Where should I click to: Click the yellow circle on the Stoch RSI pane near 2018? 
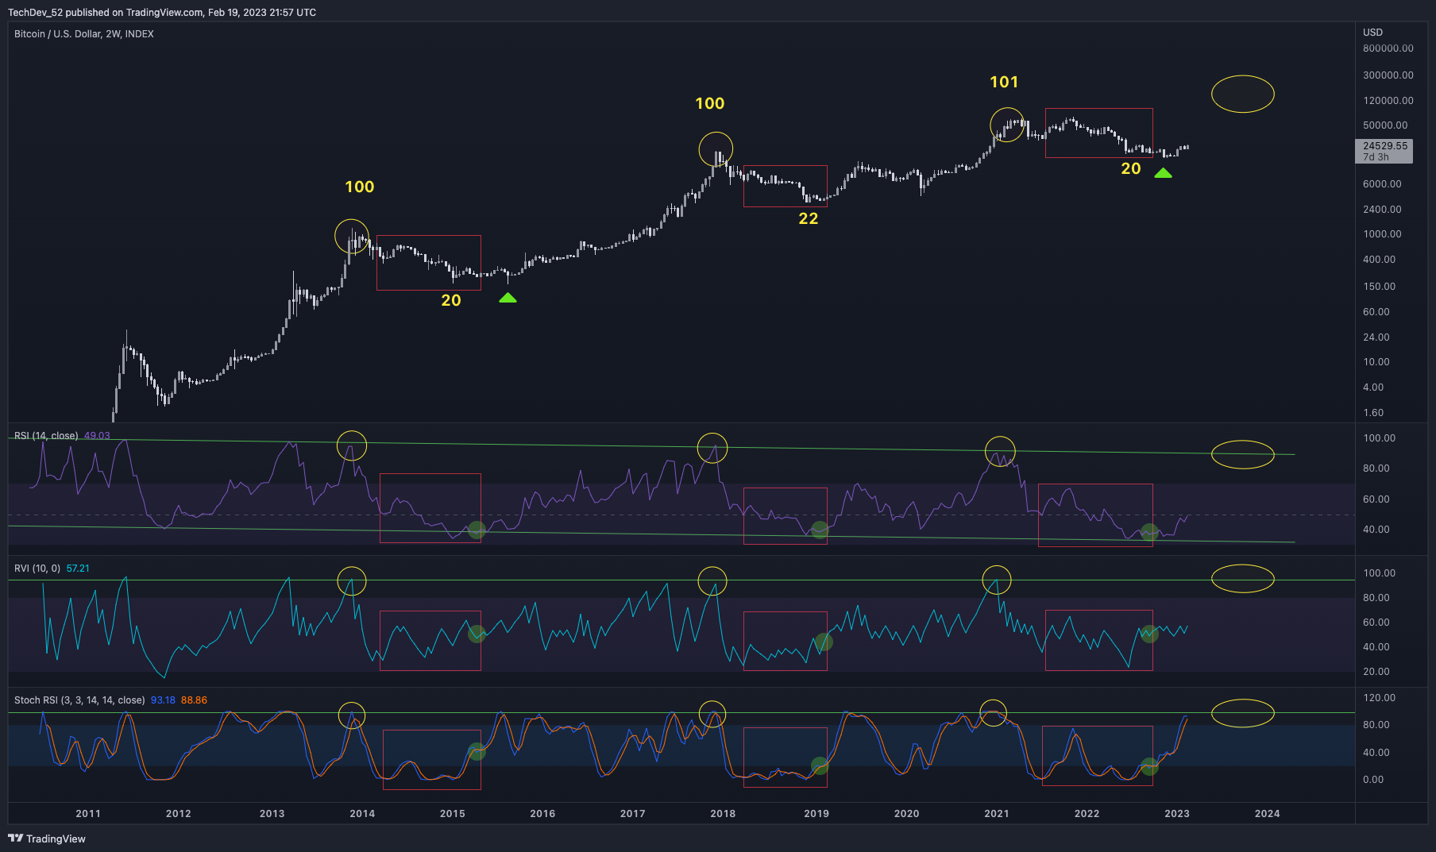714,713
